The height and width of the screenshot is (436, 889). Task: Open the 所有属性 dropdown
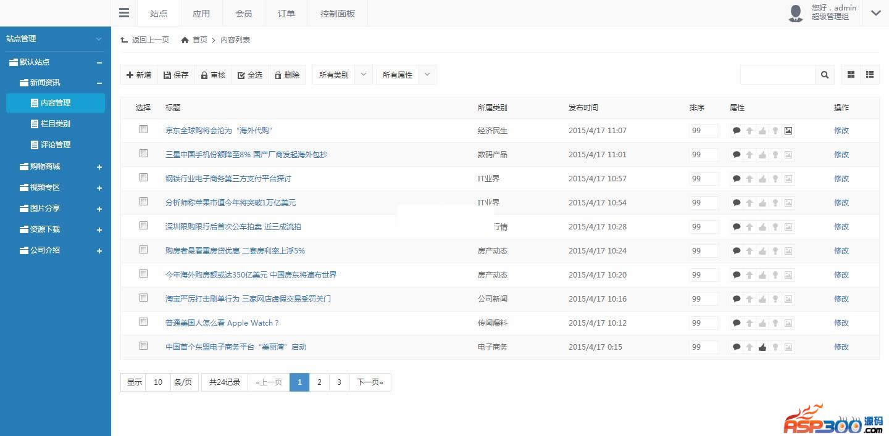tap(406, 75)
